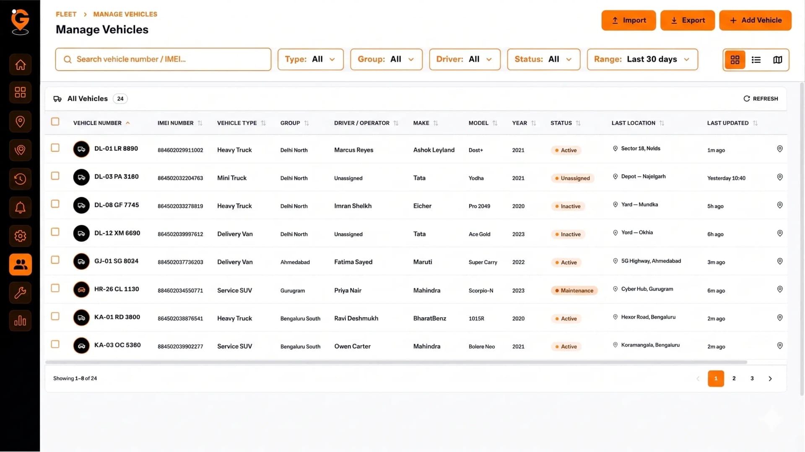Click the REFRESH button
805x452 pixels.
(x=761, y=99)
